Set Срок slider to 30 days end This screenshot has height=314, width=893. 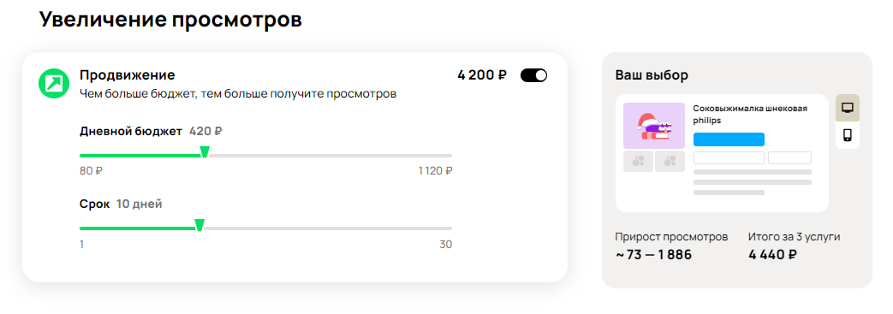coord(451,228)
